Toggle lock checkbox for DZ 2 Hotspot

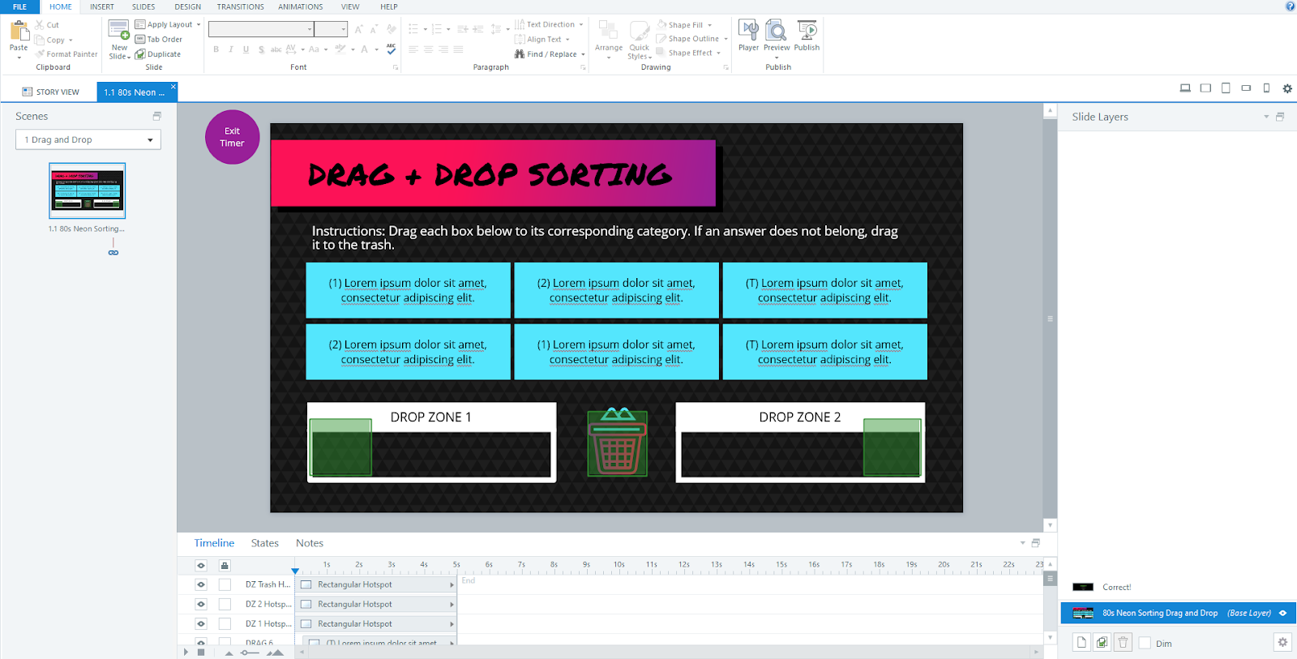pyautogui.click(x=225, y=604)
